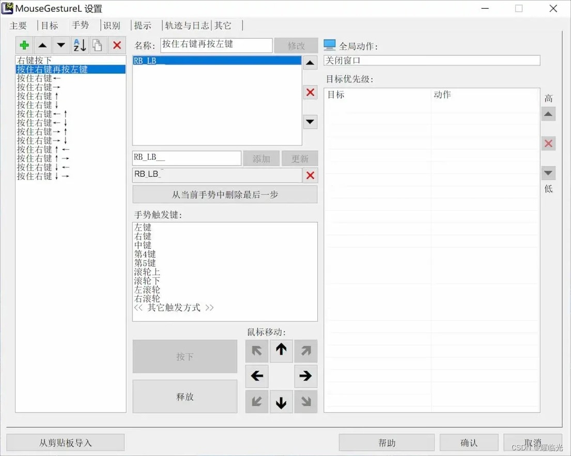Click 从当前手势中删除最后一步 button
The width and height of the screenshot is (571, 456).
pos(225,194)
